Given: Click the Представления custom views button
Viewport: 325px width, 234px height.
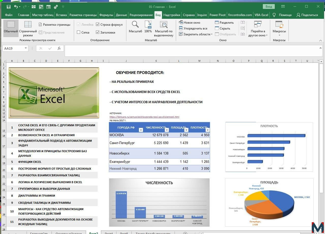Looking at the screenshot, I should (x=51, y=32).
